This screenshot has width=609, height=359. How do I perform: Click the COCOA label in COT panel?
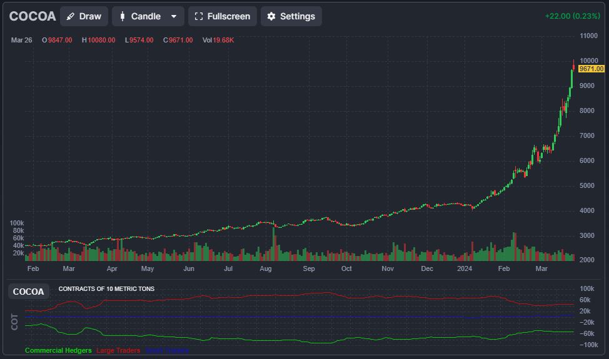pos(29,292)
